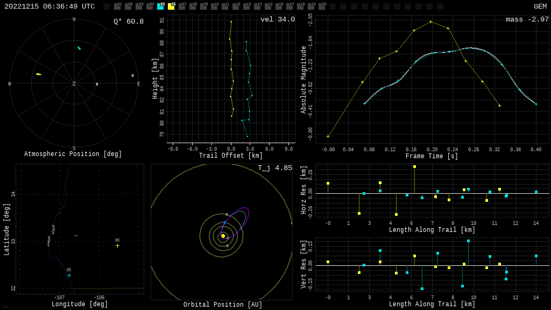This screenshot has width=551, height=310.
Task: Click the yellow cross marker labeled 06 on map
Action: pyautogui.click(x=117, y=245)
